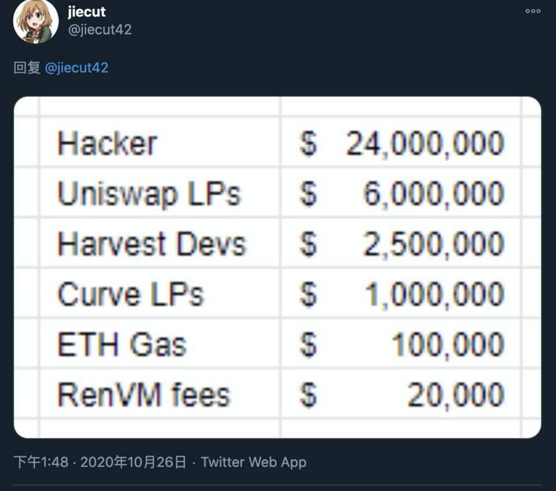Viewport: 556px width, 491px height.
Task: Open the tweet's three-dot more options menu
Action: pyautogui.click(x=533, y=11)
